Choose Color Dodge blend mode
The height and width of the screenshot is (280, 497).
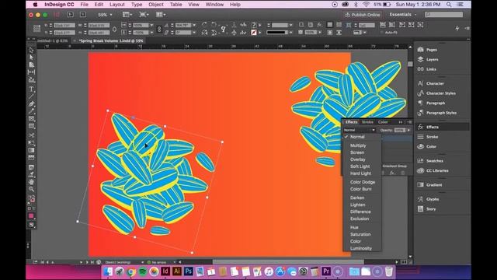(x=363, y=182)
